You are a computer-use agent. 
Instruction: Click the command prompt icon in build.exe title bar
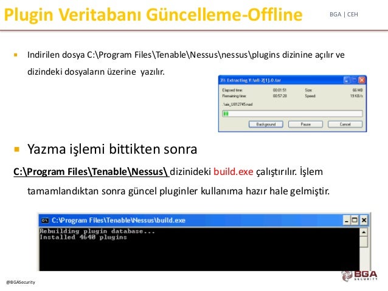[45, 221]
